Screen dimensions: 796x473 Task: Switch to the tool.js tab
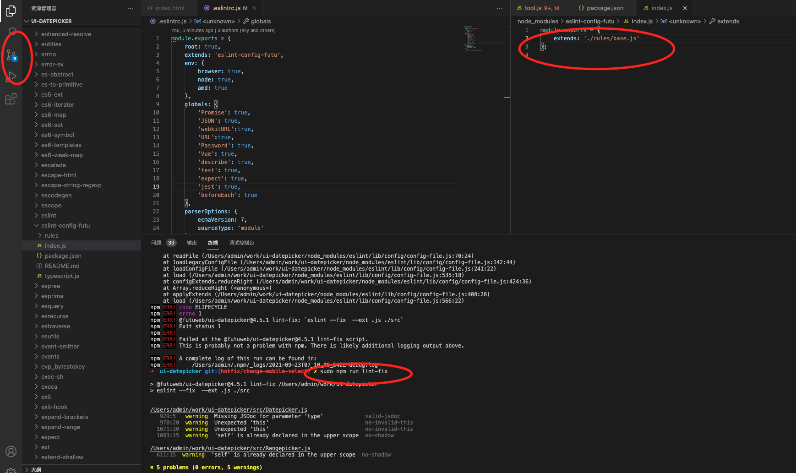click(538, 8)
